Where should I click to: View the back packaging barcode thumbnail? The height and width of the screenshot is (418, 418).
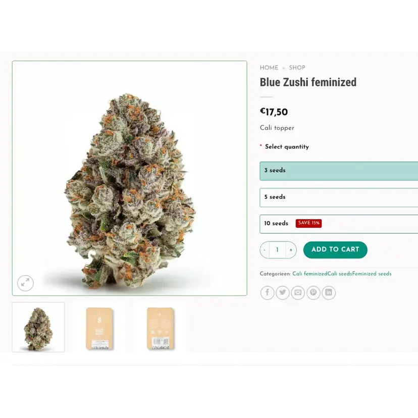(x=160, y=328)
